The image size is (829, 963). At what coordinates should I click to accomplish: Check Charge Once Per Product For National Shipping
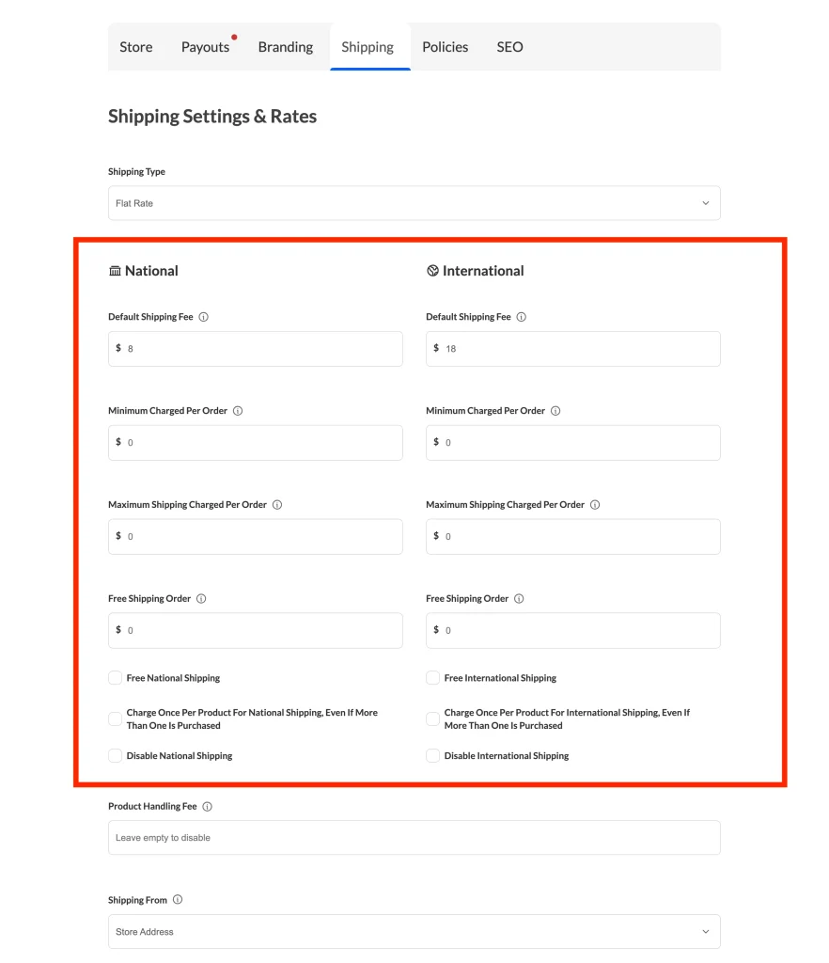pyautogui.click(x=115, y=718)
